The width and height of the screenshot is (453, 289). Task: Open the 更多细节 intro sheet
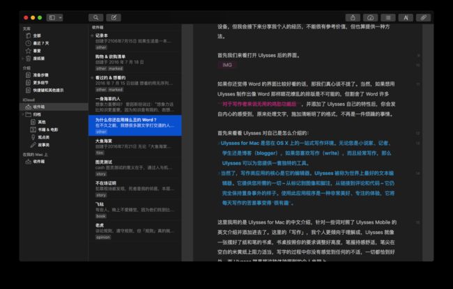[x=54, y=83]
